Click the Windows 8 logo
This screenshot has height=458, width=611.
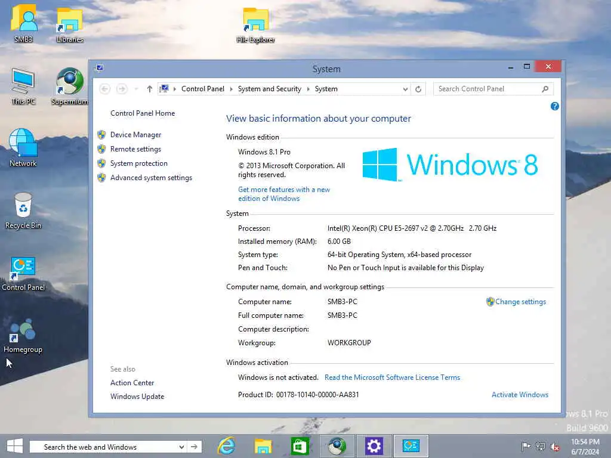click(x=450, y=165)
